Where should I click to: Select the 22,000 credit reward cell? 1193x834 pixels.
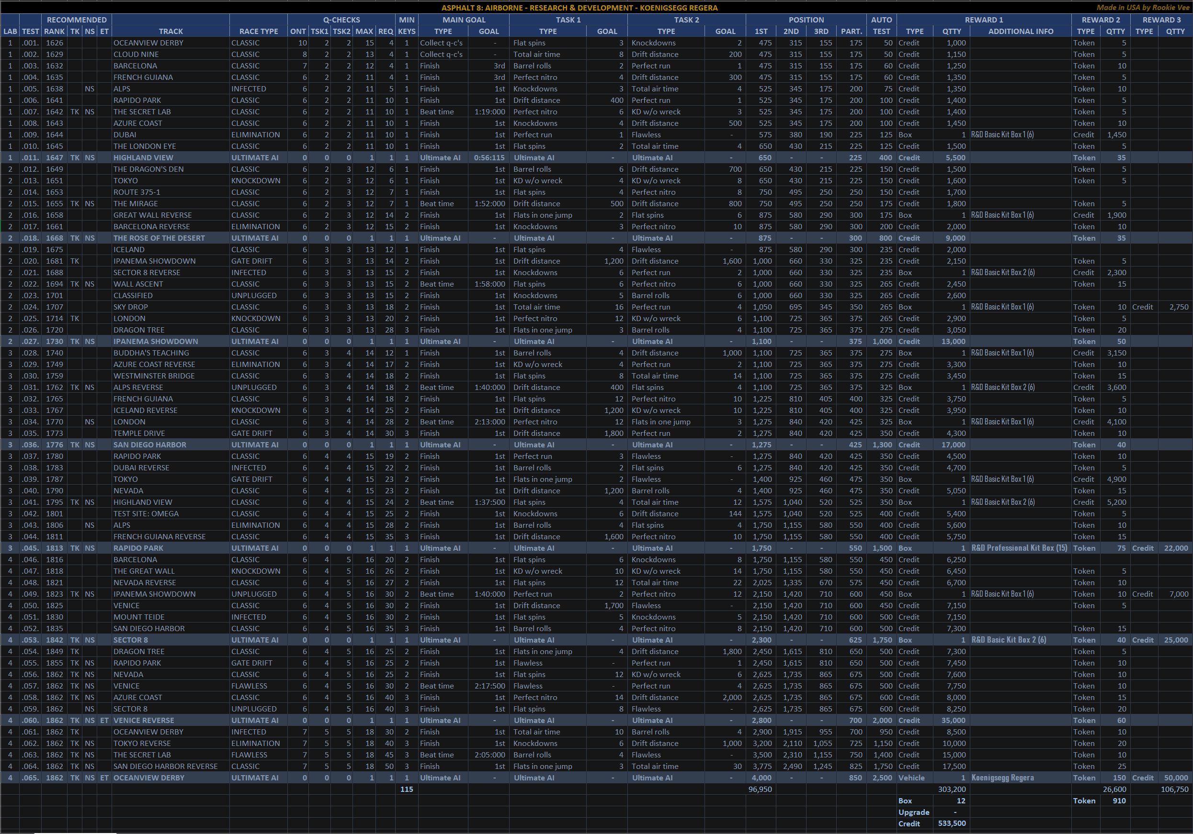pos(1175,548)
